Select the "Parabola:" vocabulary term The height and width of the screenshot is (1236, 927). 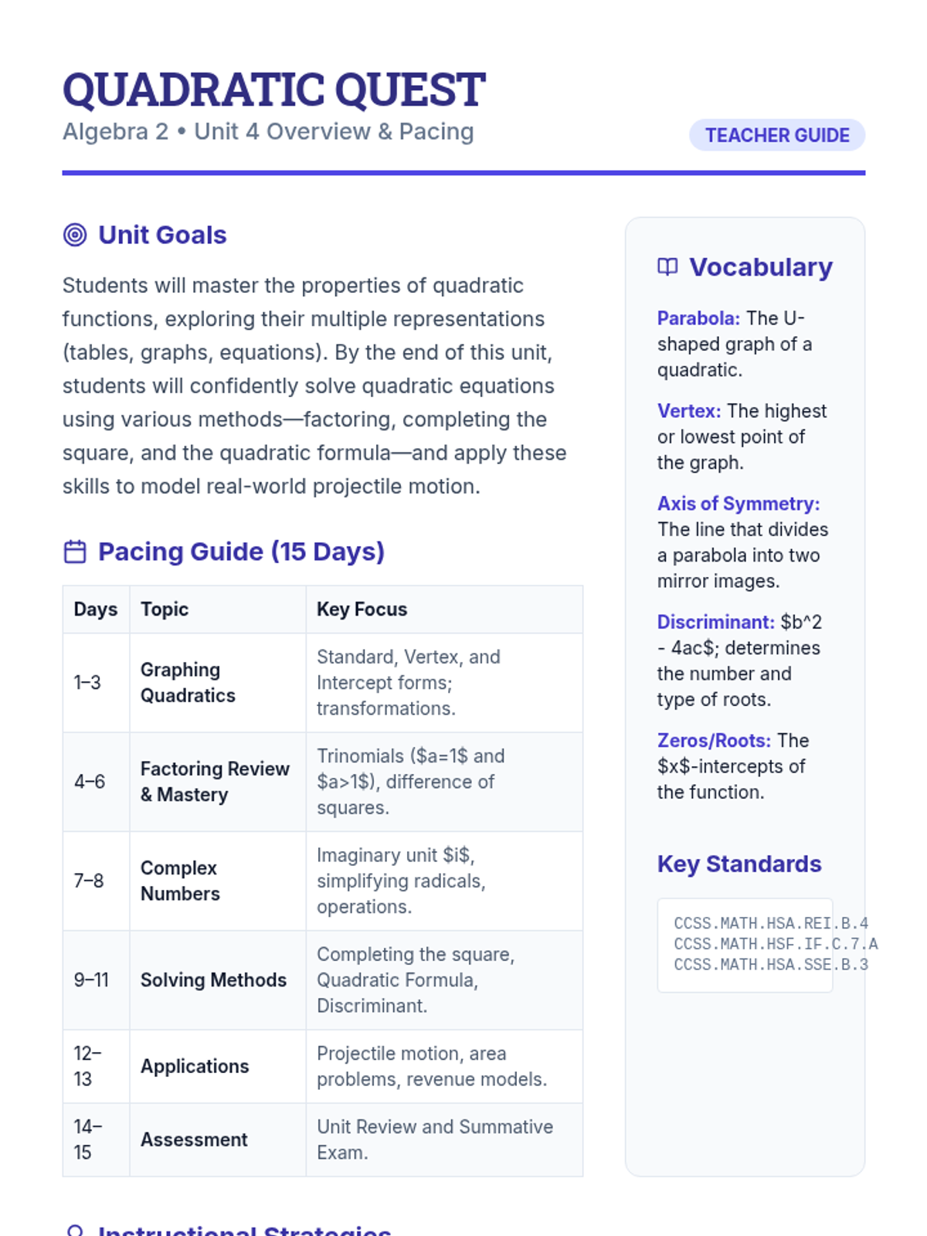698,318
